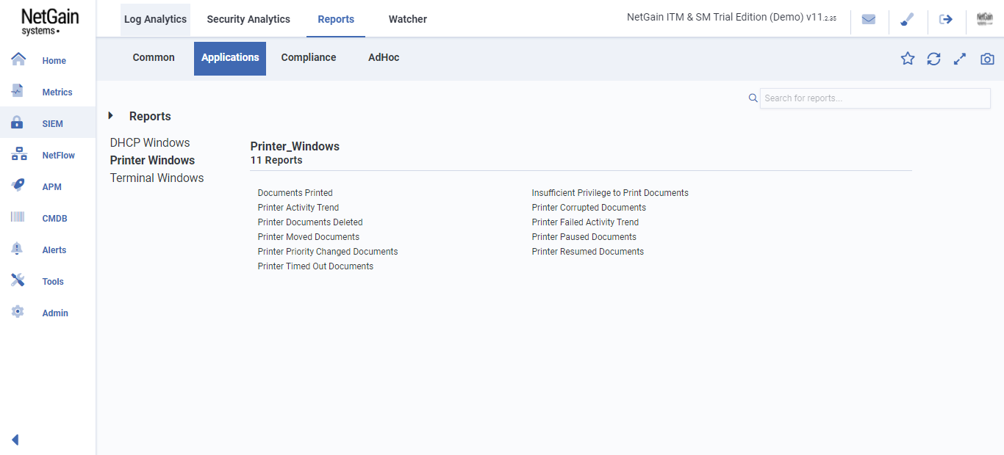This screenshot has width=1004, height=455.
Task: Open the Printer Failed Activity Trend report
Action: pos(585,222)
